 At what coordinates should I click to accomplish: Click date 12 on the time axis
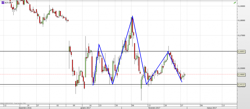tap(5, 105)
